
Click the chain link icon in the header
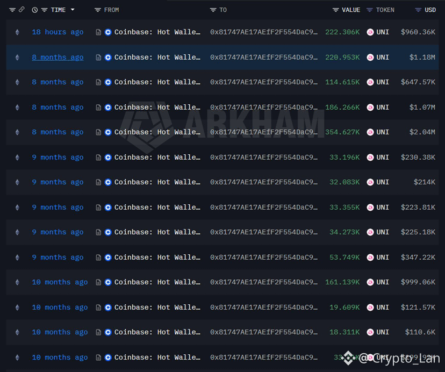point(21,10)
